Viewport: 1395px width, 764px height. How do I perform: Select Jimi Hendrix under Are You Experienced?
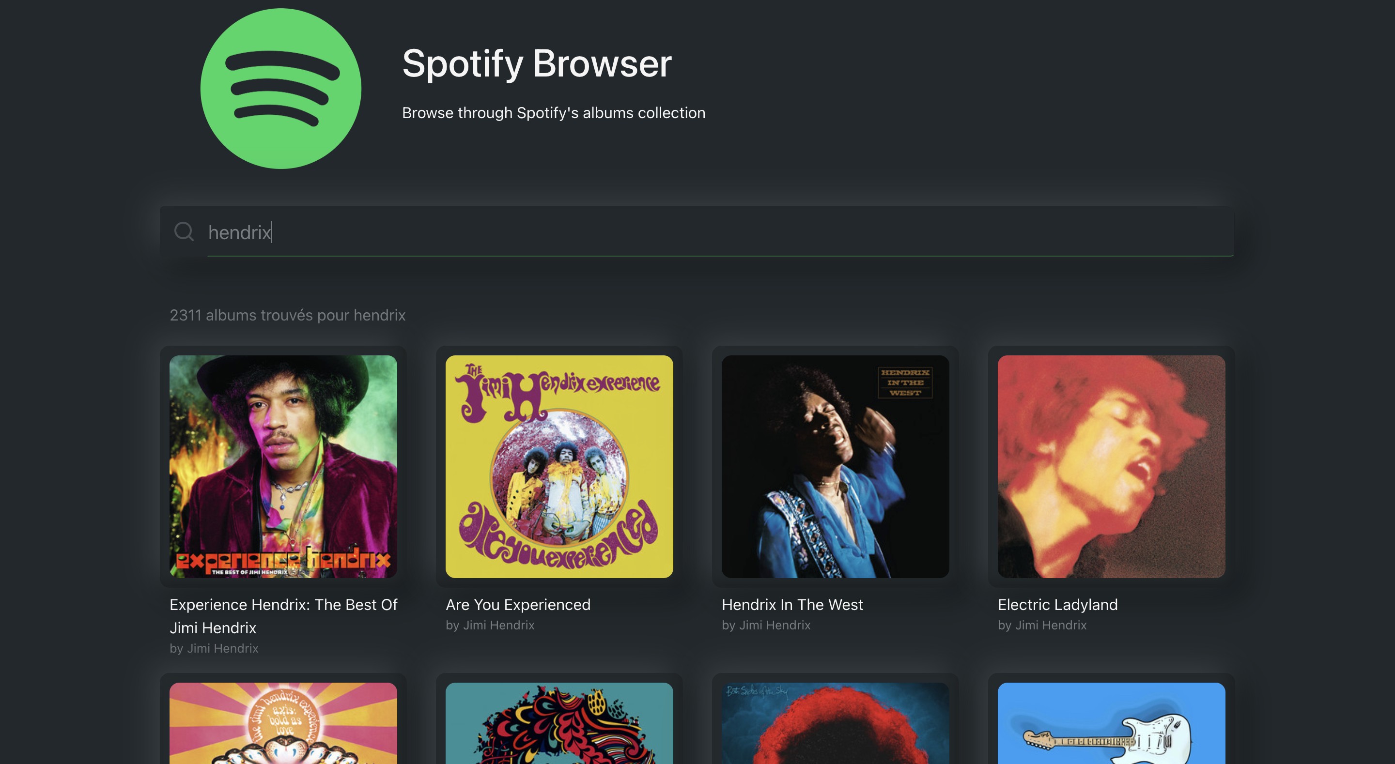pos(490,626)
